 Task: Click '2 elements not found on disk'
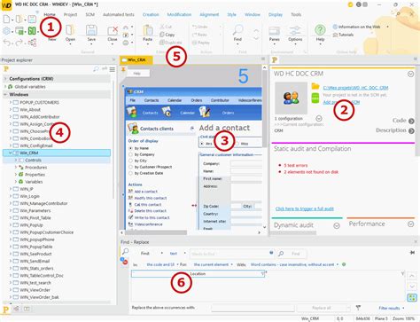[x=311, y=172]
